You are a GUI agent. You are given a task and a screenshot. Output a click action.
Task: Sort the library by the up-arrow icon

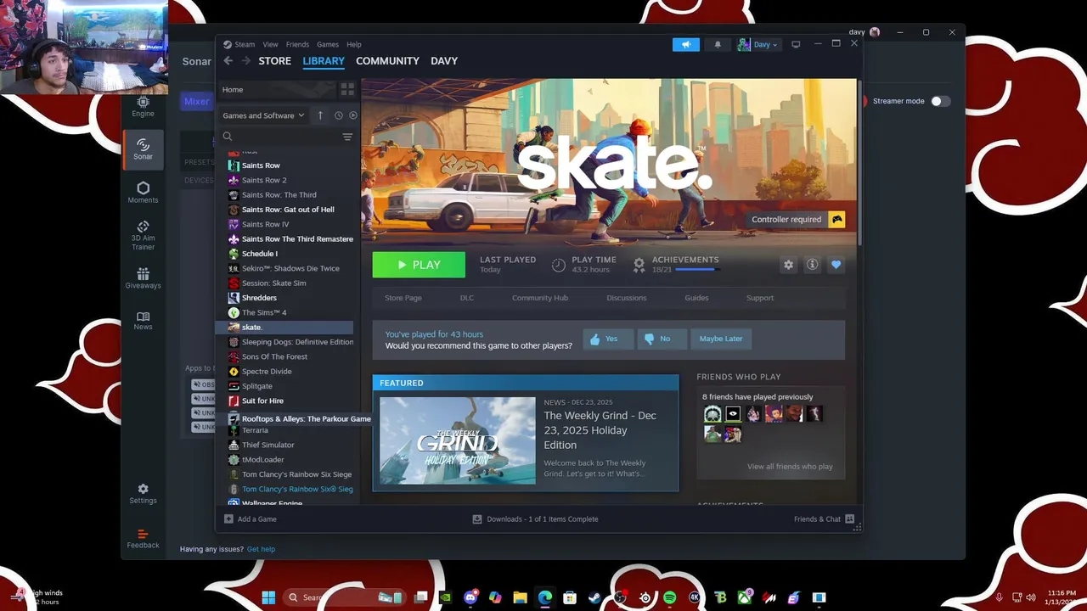[x=320, y=115]
